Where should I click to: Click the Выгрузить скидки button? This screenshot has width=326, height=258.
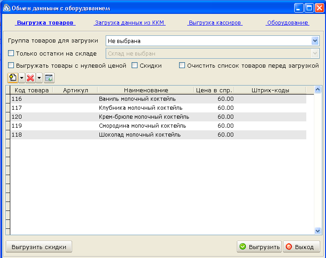point(39,247)
